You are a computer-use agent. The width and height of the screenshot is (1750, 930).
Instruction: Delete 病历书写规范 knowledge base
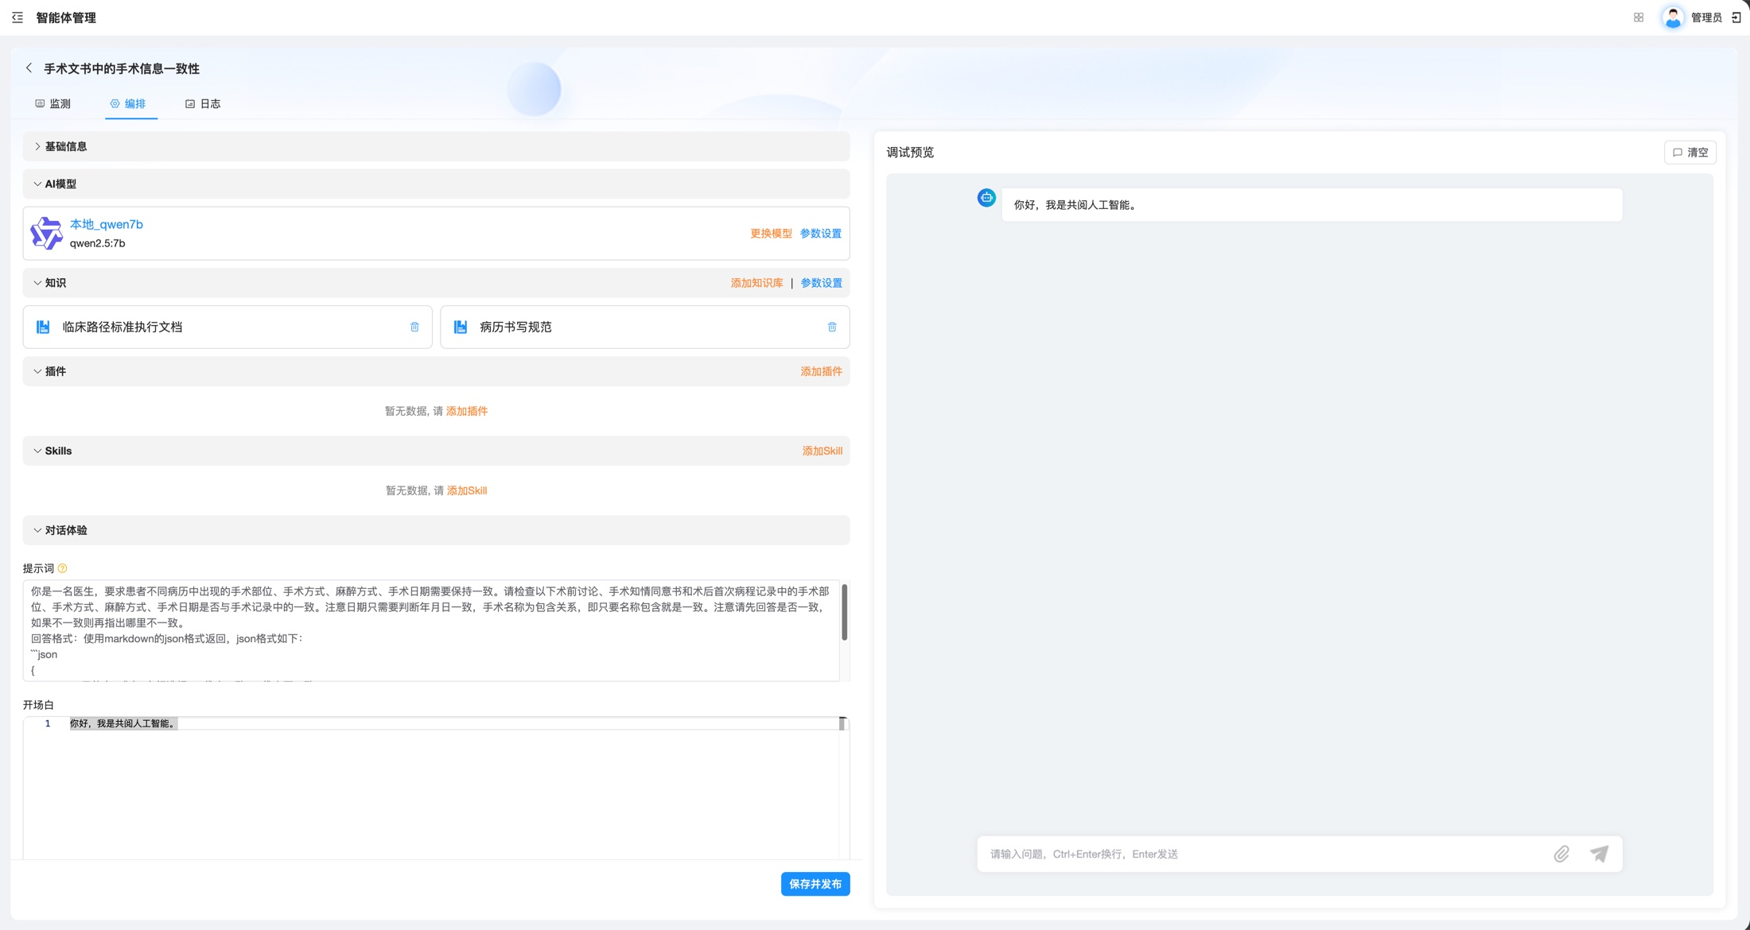[832, 327]
